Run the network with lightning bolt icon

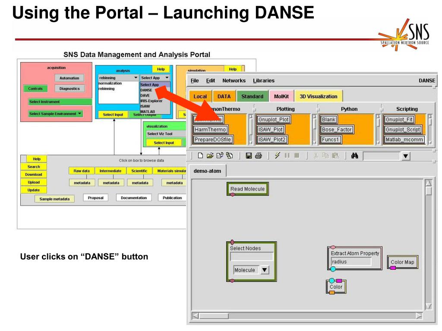pyautogui.click(x=278, y=155)
